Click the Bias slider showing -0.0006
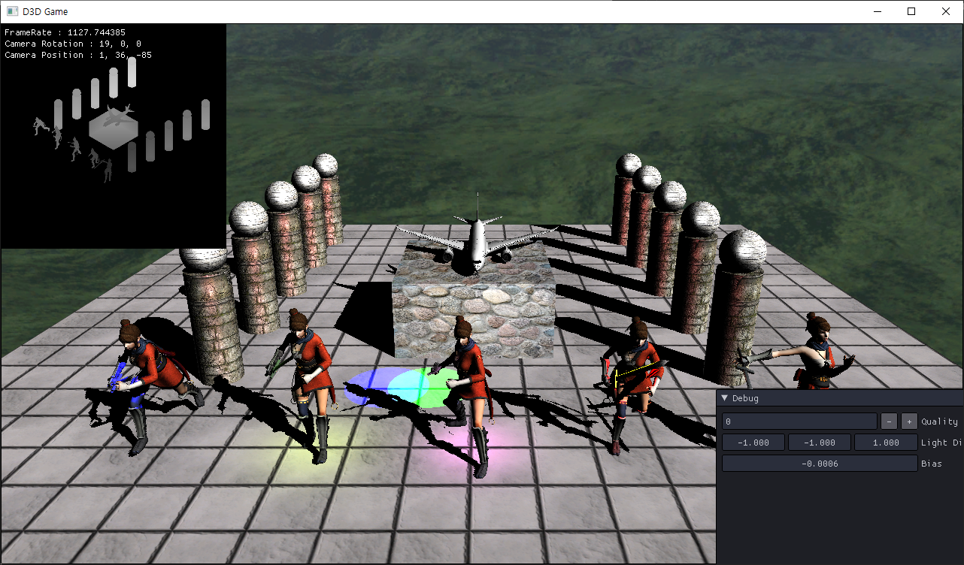 [820, 464]
